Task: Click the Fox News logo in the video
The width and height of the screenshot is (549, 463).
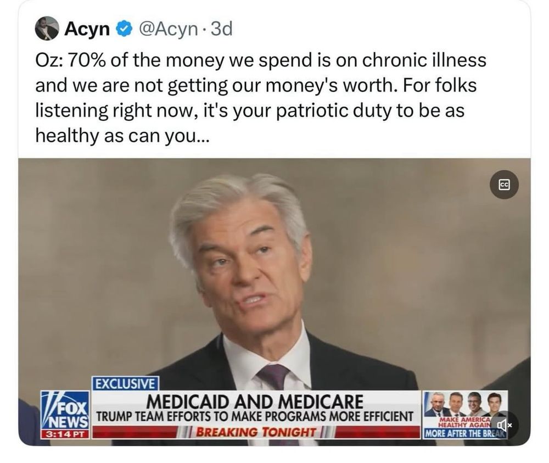Action: pos(65,410)
